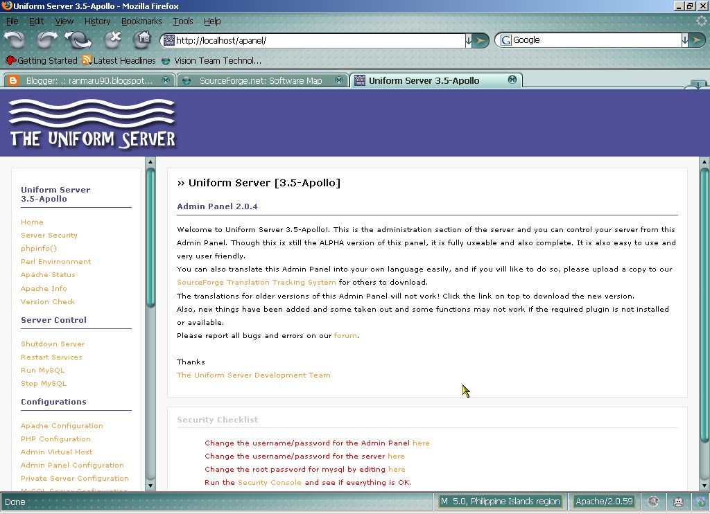Image resolution: width=710 pixels, height=514 pixels.
Task: Open the Home link in the sidebar
Action: (x=32, y=222)
